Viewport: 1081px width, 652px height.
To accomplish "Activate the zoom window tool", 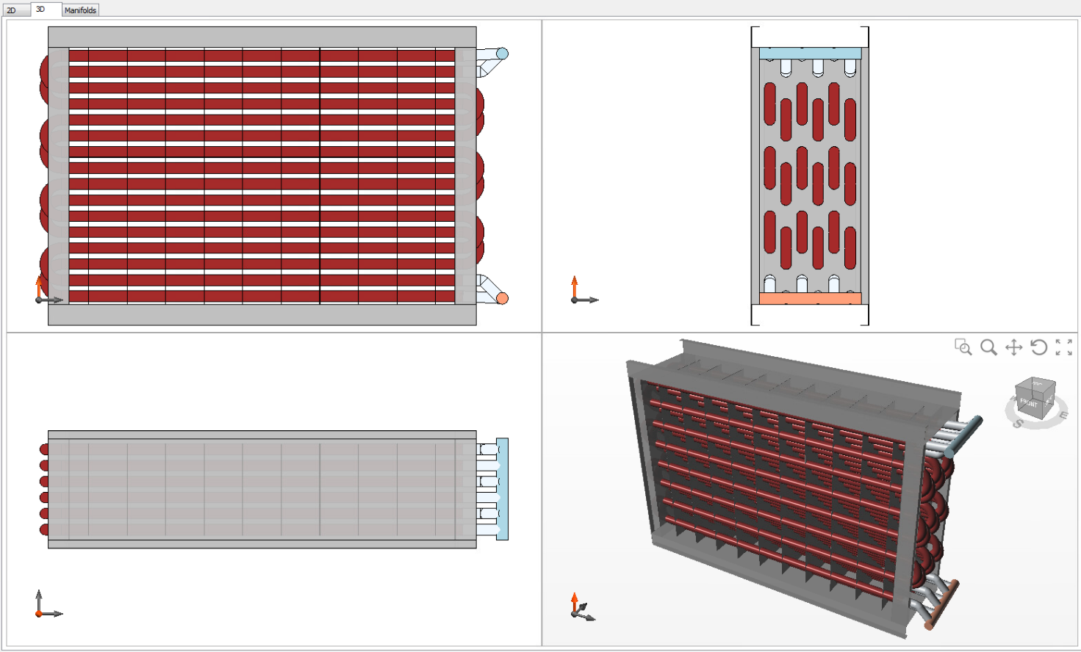I will tap(963, 347).
